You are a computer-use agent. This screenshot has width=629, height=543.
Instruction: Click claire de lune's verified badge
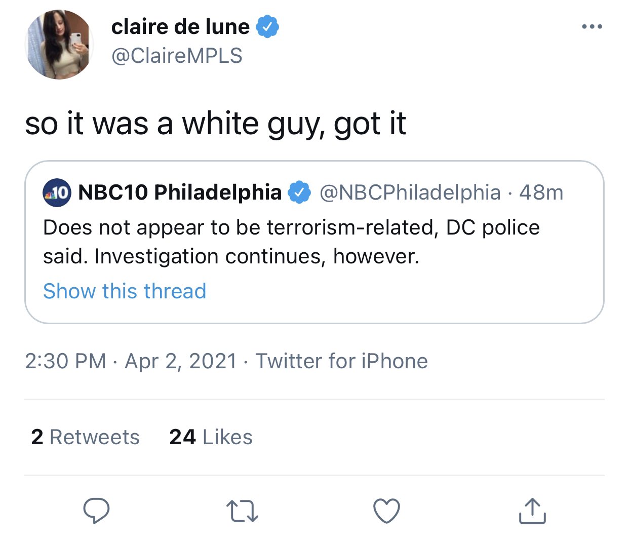tap(267, 26)
